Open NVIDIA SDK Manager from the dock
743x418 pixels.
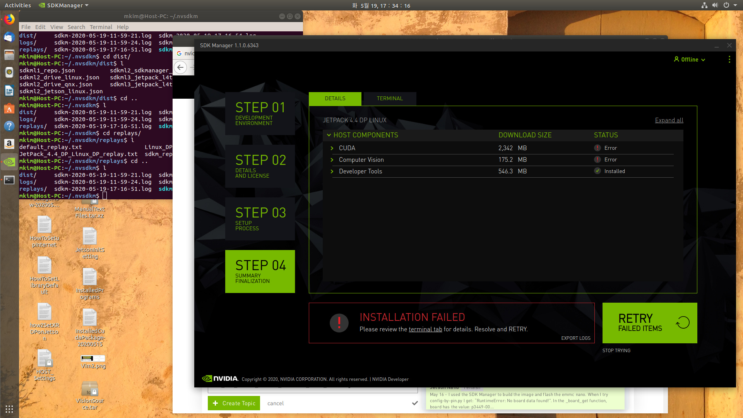(9, 162)
